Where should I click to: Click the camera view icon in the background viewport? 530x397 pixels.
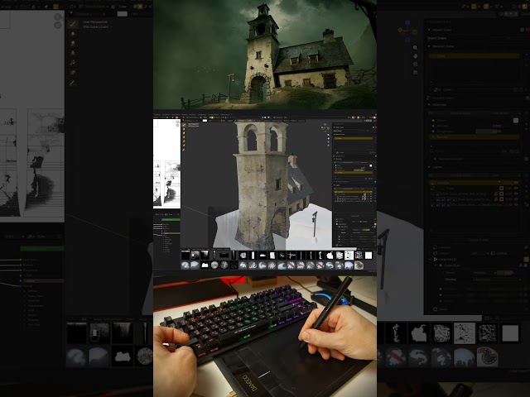tap(415, 65)
